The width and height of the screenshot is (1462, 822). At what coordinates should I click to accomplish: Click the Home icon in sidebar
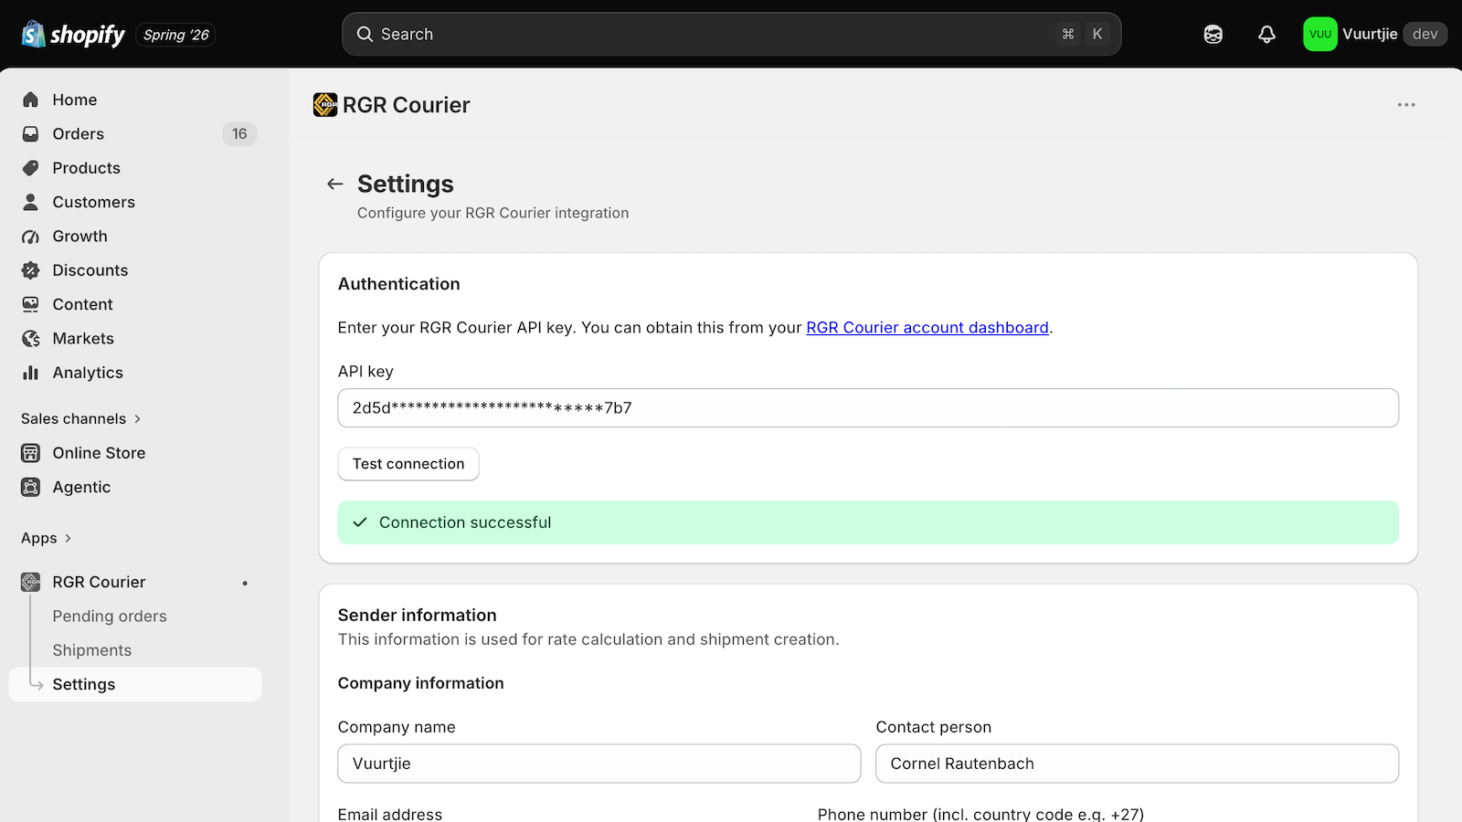coord(31,100)
